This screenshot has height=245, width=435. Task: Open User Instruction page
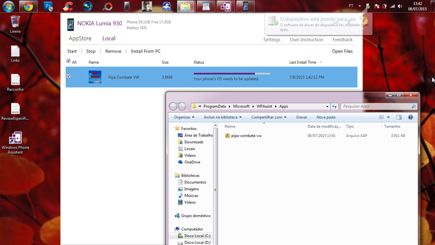coord(306,40)
